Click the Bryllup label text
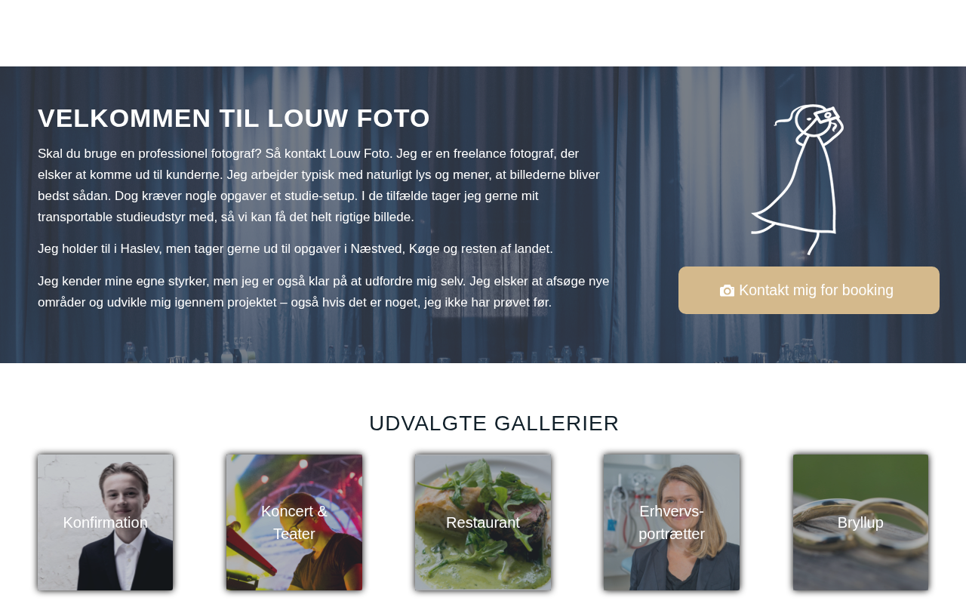 [860, 522]
